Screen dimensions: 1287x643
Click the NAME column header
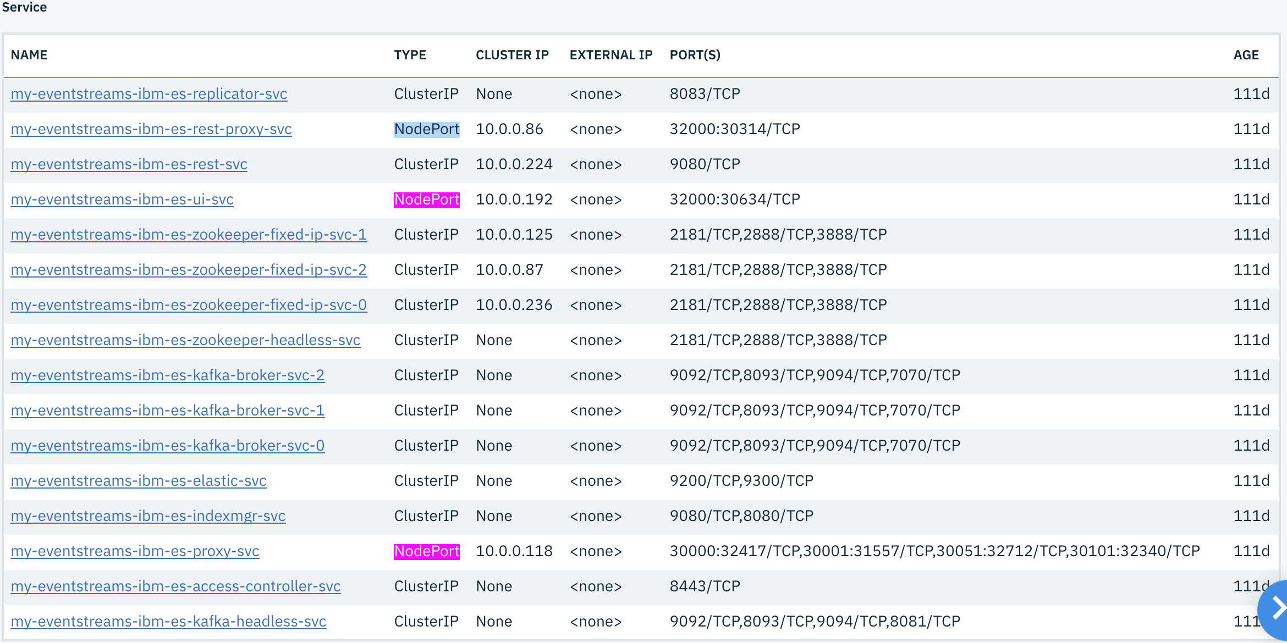click(29, 54)
